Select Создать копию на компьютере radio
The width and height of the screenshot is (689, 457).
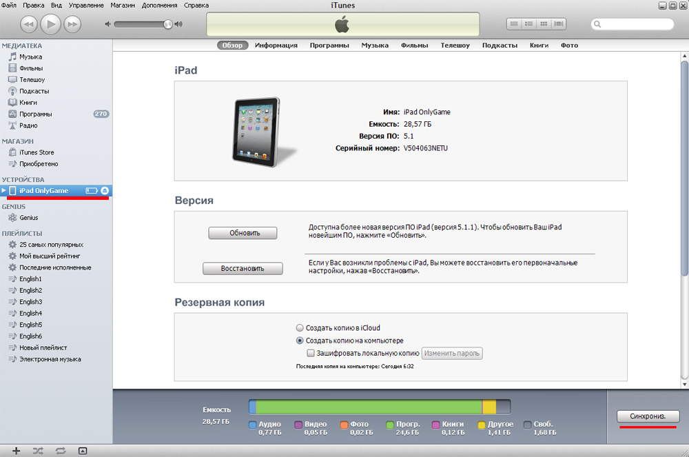coord(300,341)
